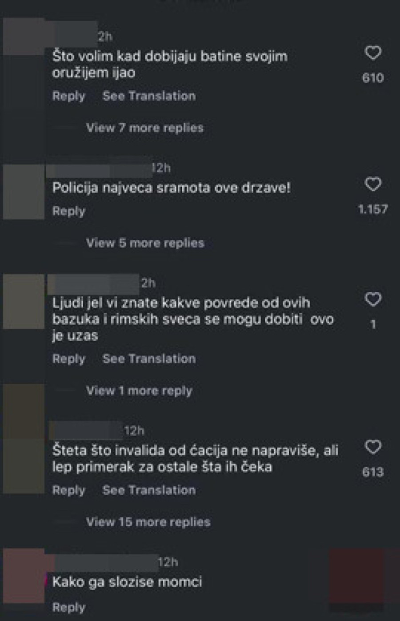Open See Translation for the first comment
The width and height of the screenshot is (400, 621).
tap(148, 96)
